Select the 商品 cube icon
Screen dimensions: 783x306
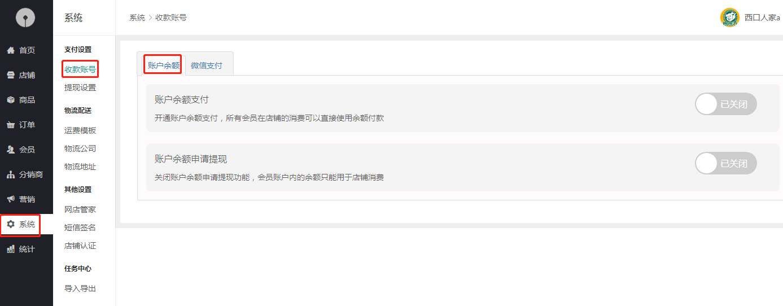[x=11, y=100]
